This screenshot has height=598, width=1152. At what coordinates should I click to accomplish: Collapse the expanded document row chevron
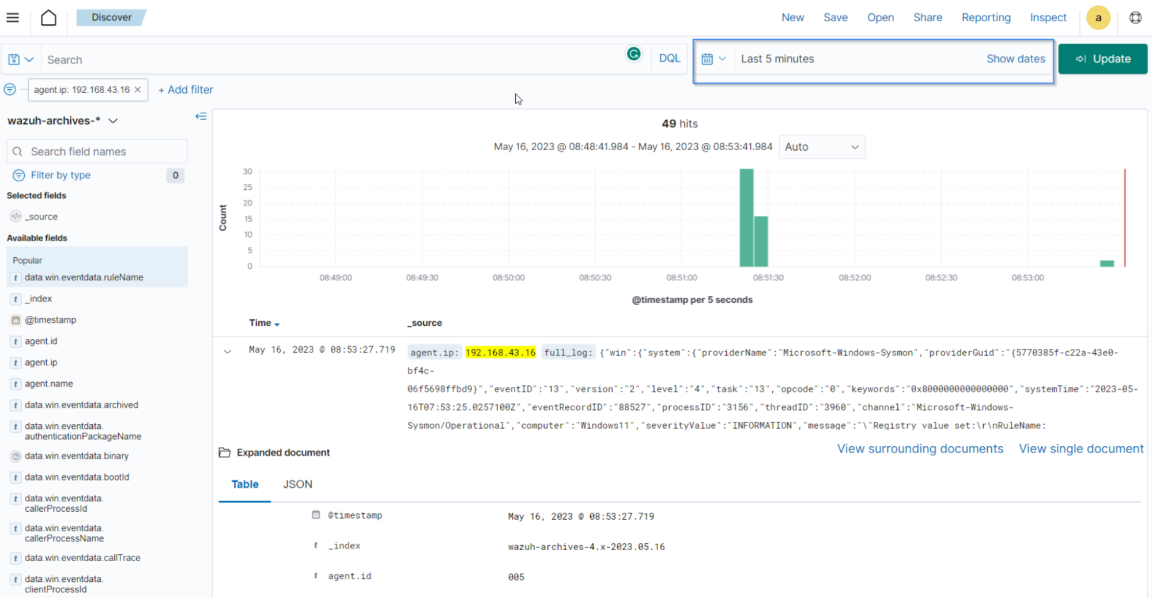pos(228,351)
